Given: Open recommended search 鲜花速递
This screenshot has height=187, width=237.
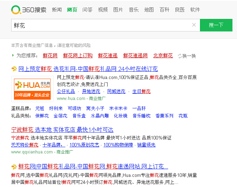Looking at the screenshot, I should (108, 56).
